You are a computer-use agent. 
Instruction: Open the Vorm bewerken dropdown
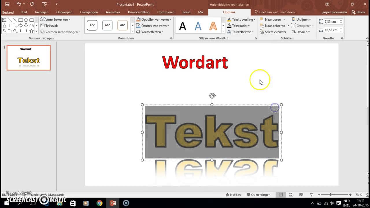point(55,19)
